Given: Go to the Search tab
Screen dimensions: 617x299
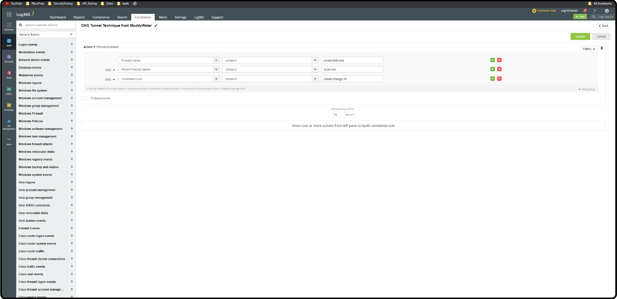Looking at the screenshot, I should [x=122, y=17].
